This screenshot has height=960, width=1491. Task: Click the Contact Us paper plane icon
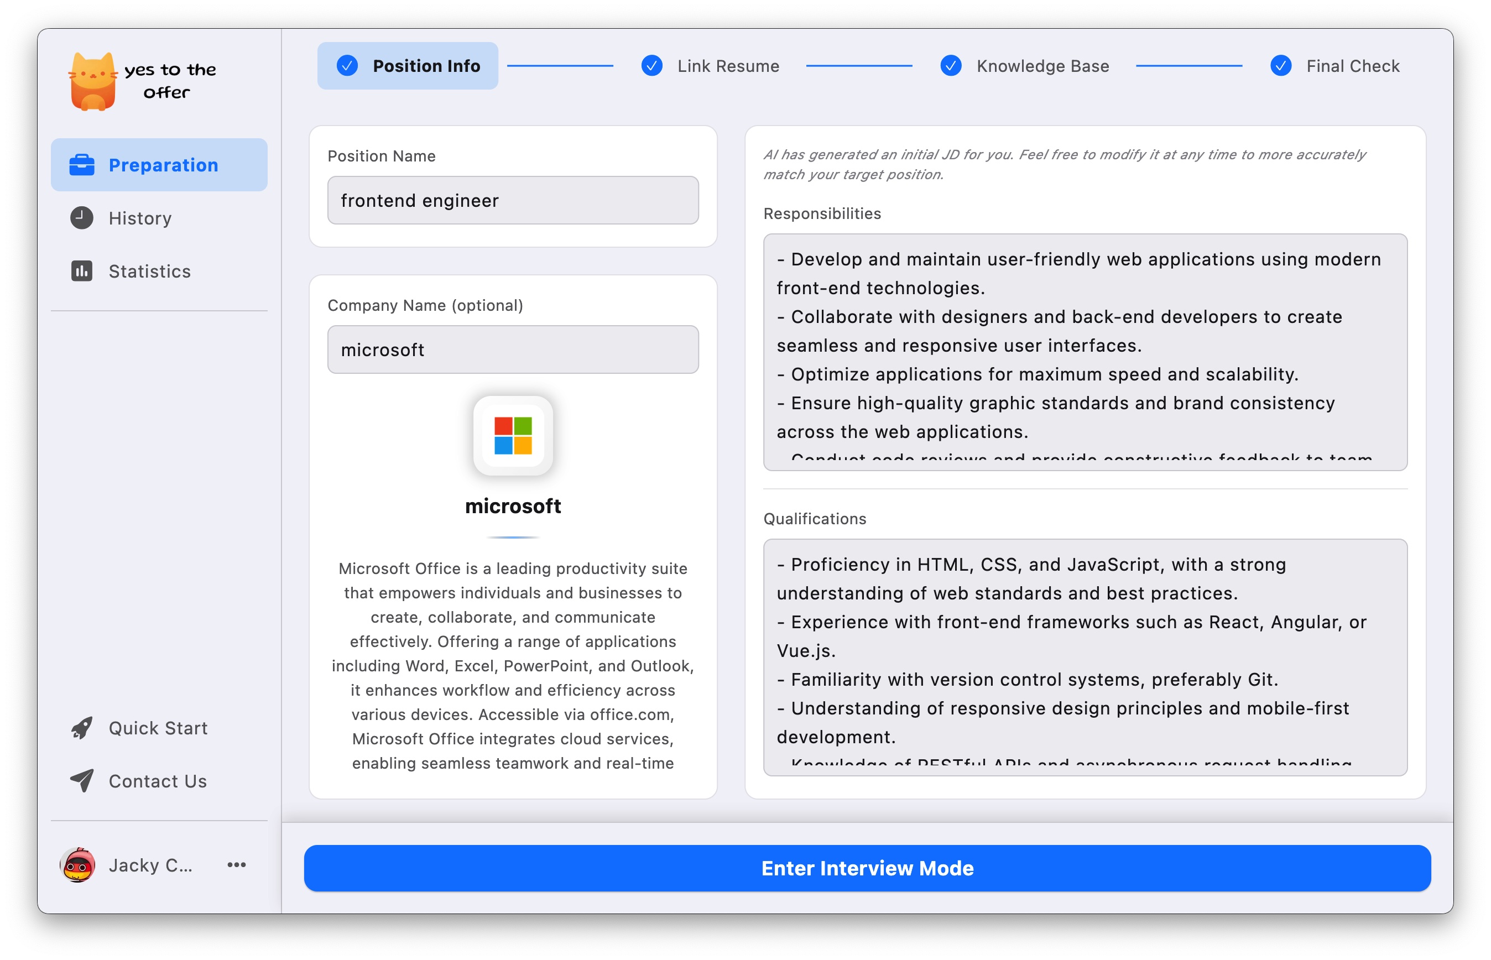tap(82, 780)
